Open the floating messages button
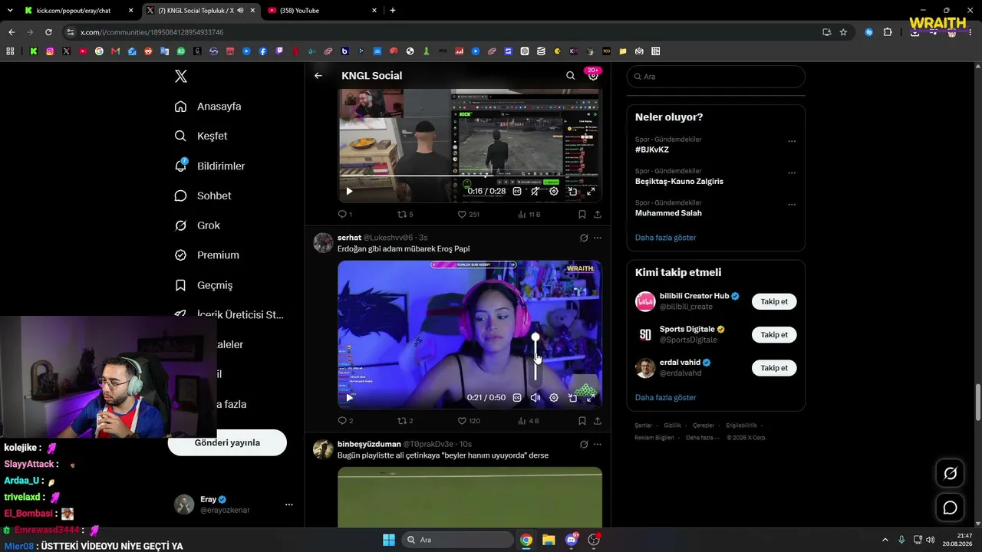Viewport: 982px width, 552px height. click(950, 508)
